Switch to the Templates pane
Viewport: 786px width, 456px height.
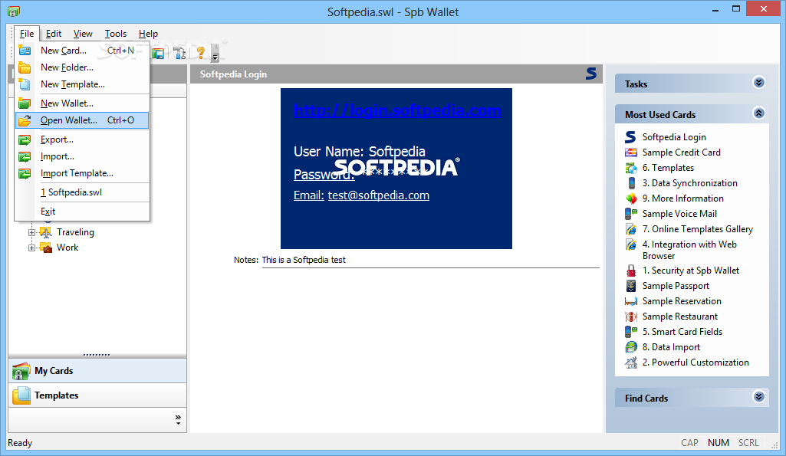tap(97, 395)
